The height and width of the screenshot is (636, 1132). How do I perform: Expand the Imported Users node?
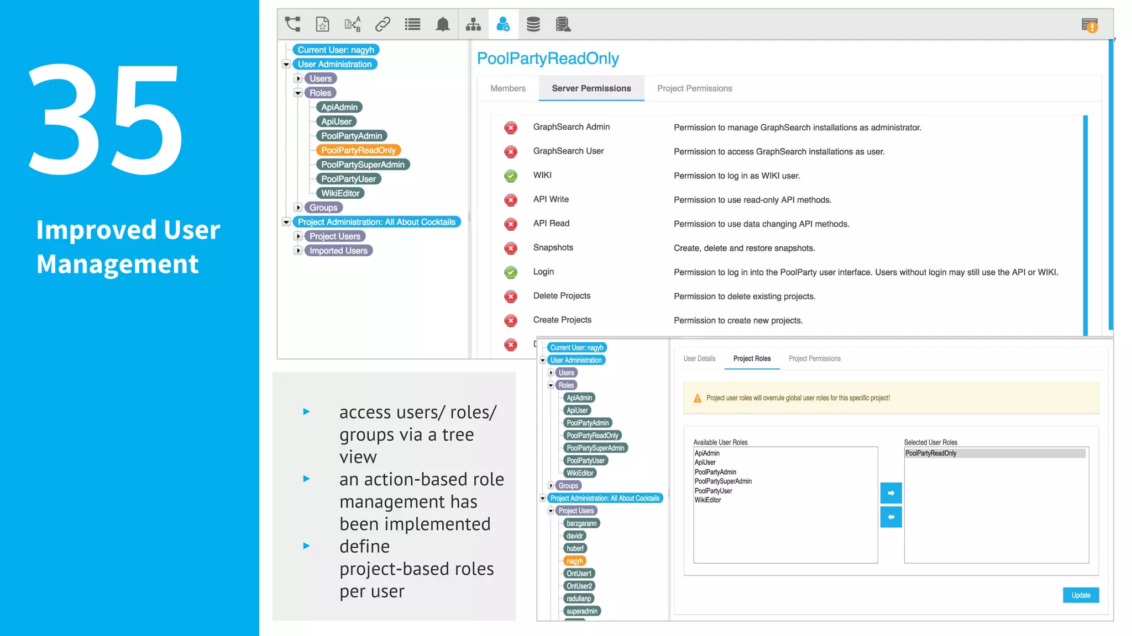298,251
